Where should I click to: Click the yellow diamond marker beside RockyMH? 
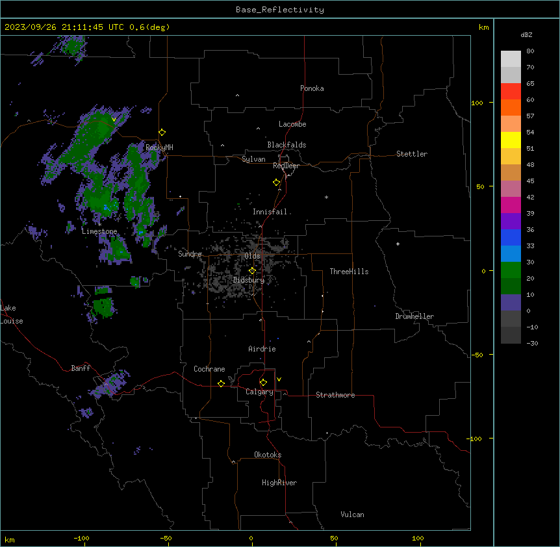[162, 133]
